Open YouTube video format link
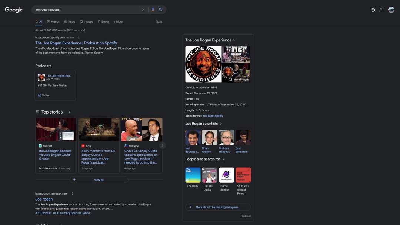 [208, 116]
